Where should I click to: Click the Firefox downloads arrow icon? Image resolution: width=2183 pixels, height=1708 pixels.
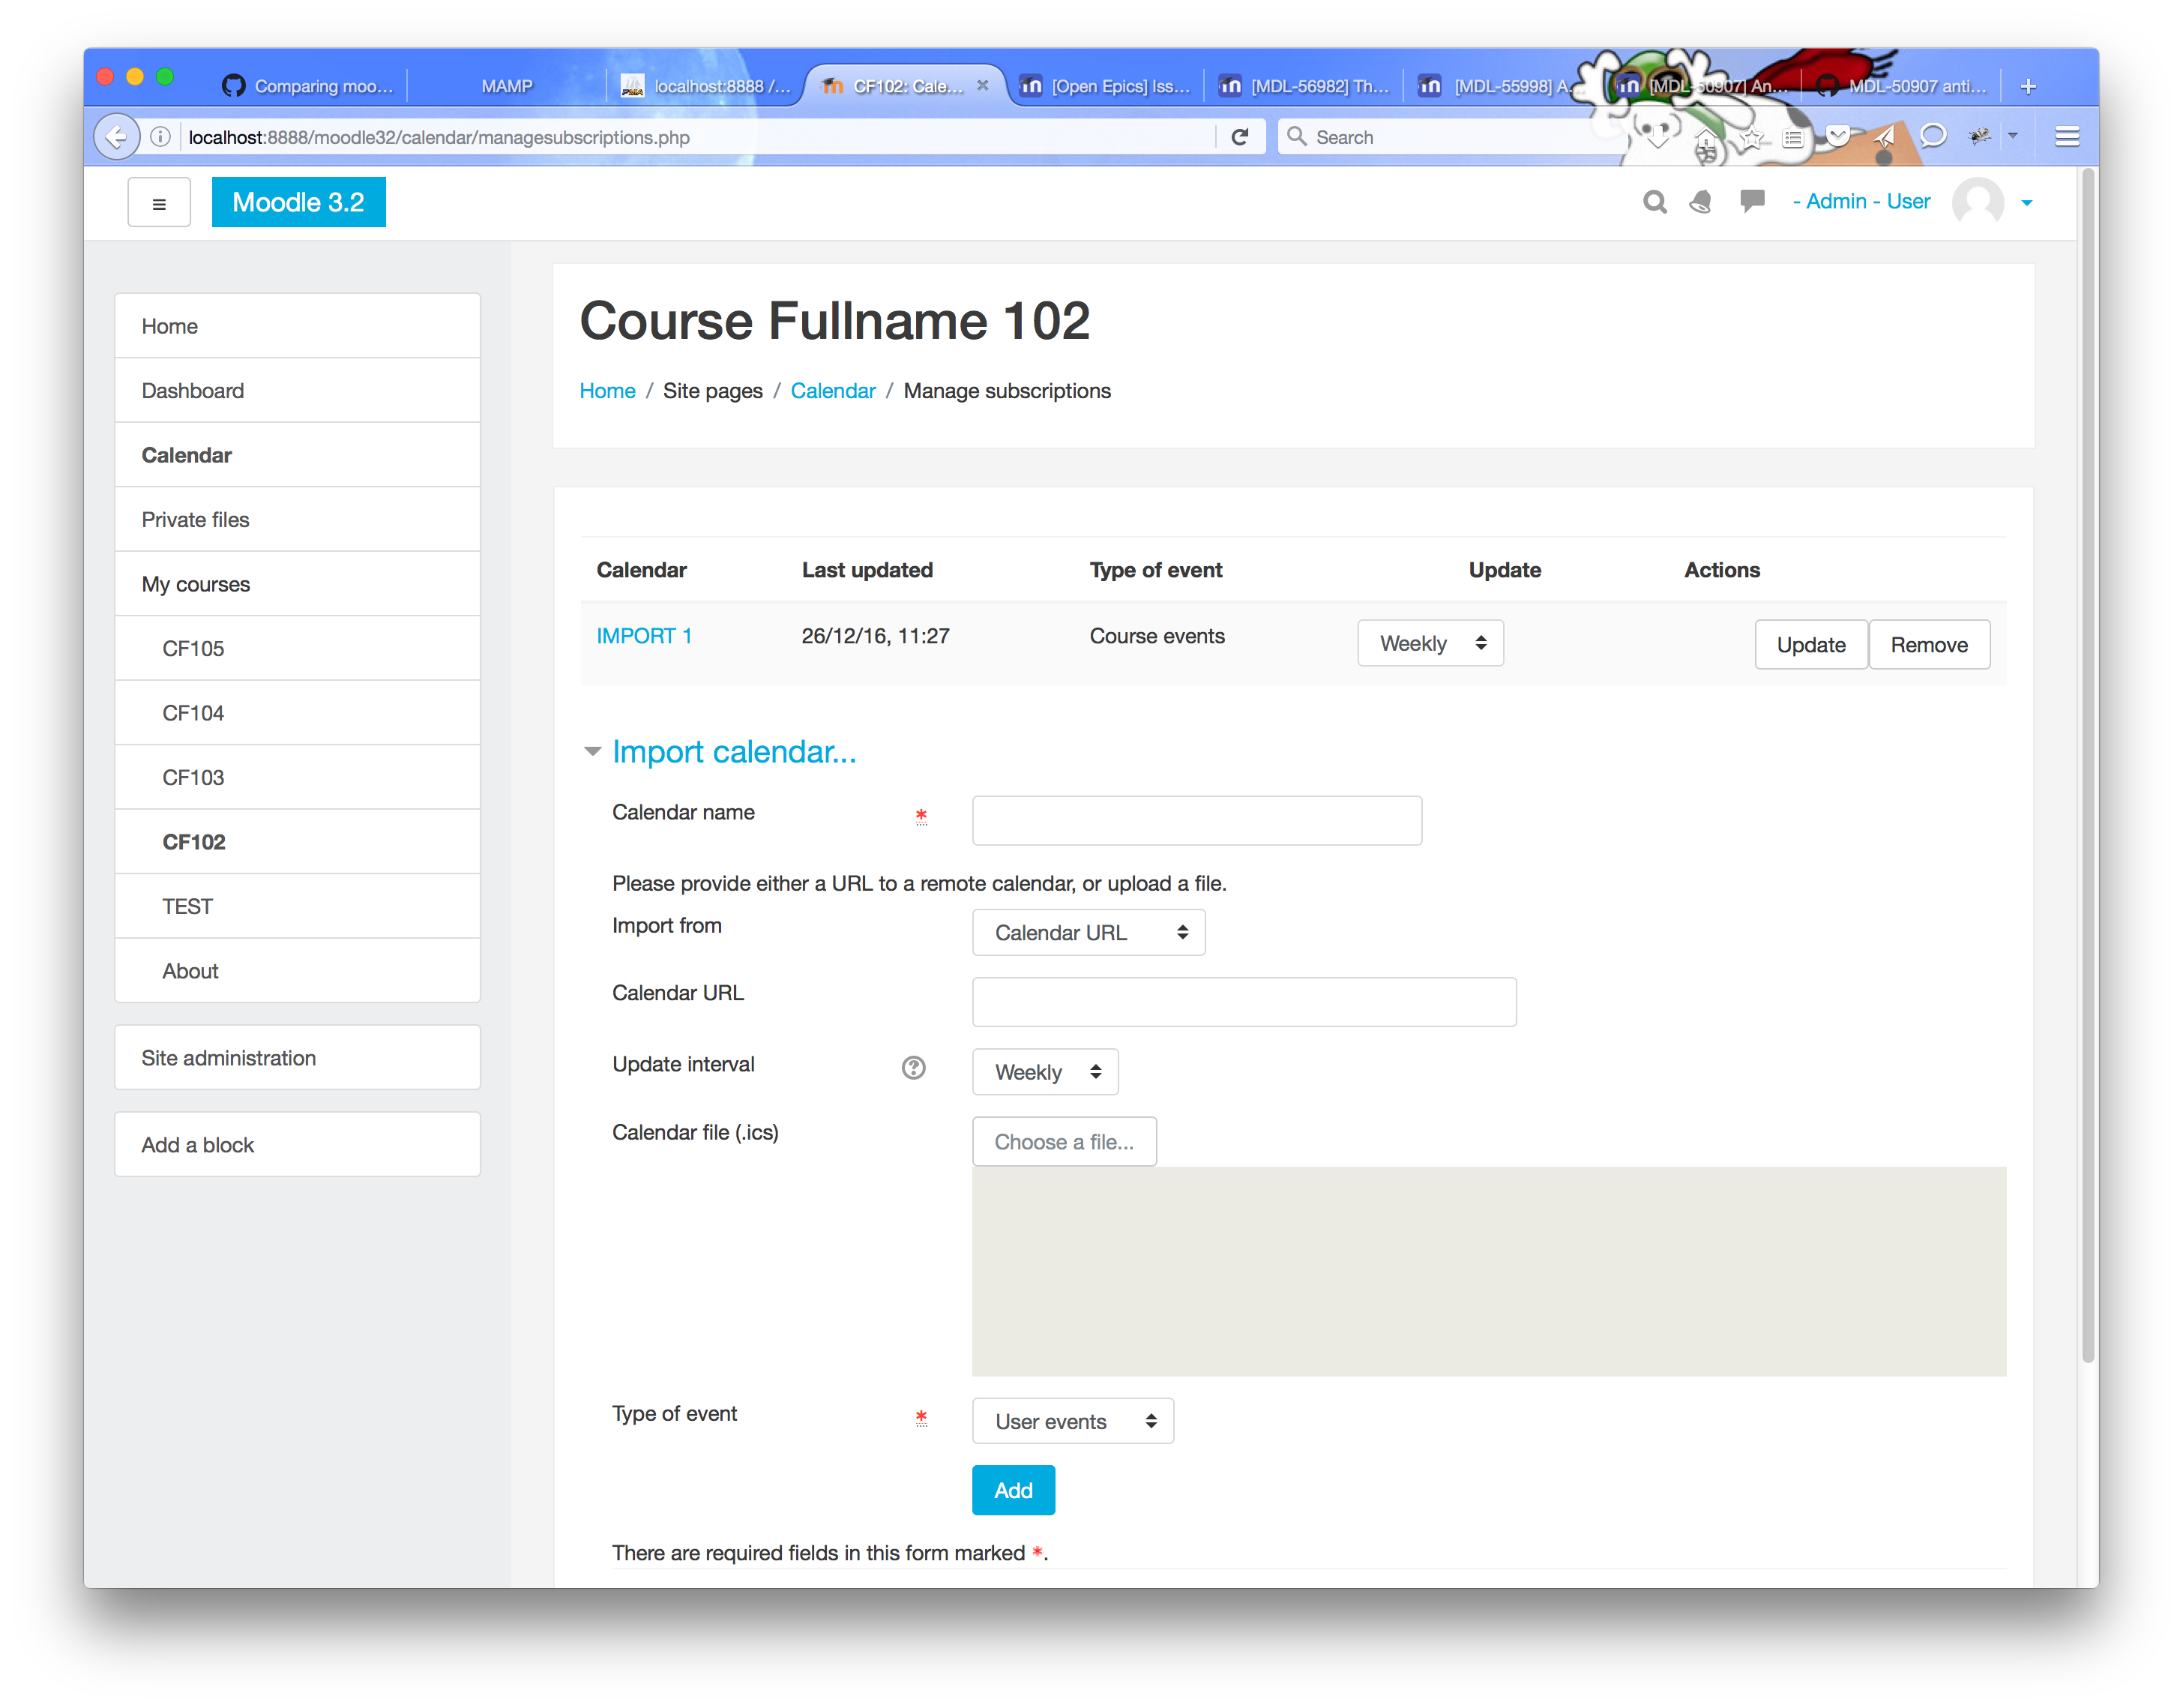(x=1657, y=137)
